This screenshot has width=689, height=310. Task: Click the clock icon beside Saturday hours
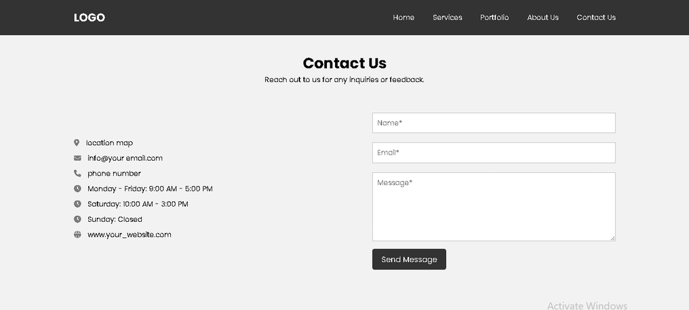77,204
